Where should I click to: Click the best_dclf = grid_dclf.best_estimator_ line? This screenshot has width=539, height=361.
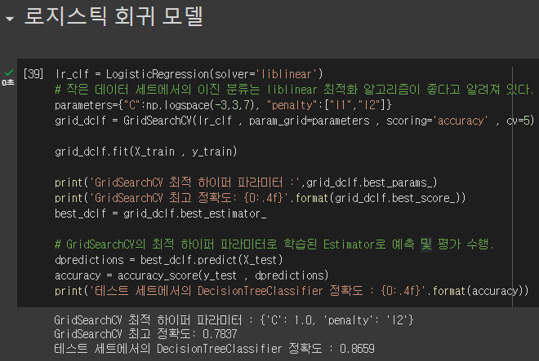point(160,214)
